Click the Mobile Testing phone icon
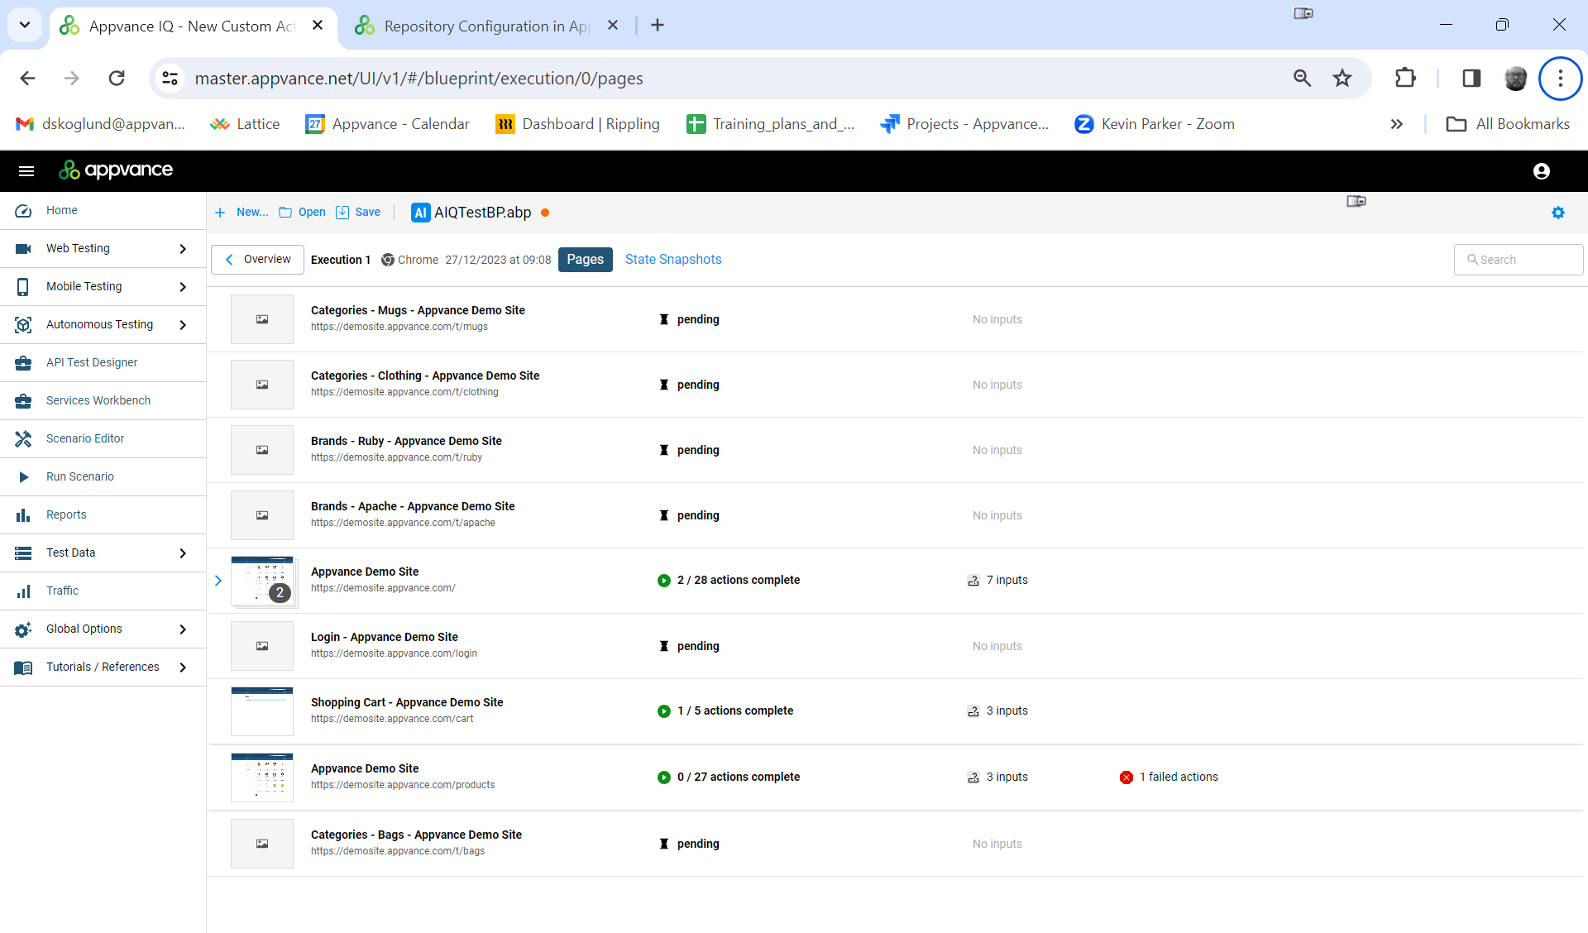 23,287
